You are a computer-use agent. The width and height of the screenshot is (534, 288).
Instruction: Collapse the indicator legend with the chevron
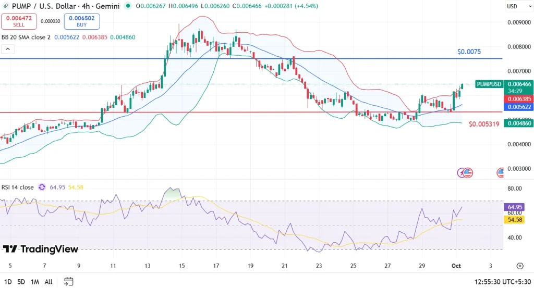(x=8, y=49)
